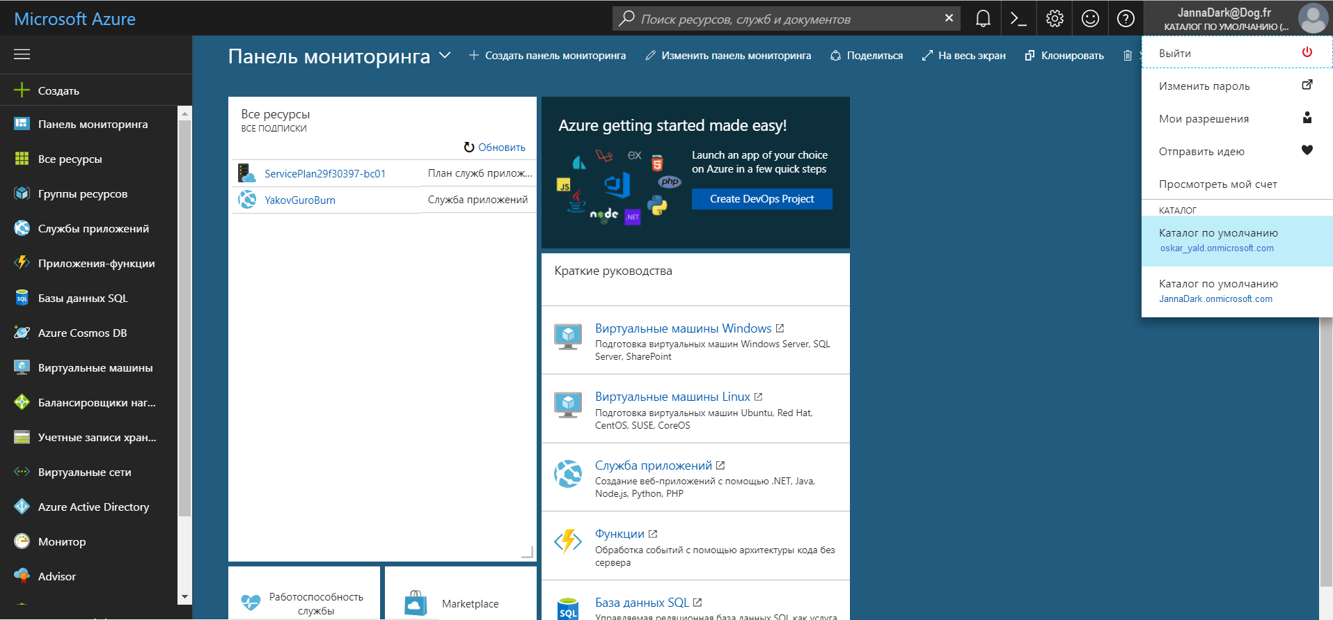Click Create DevOps Project button
The height and width of the screenshot is (620, 1333).
click(x=762, y=198)
